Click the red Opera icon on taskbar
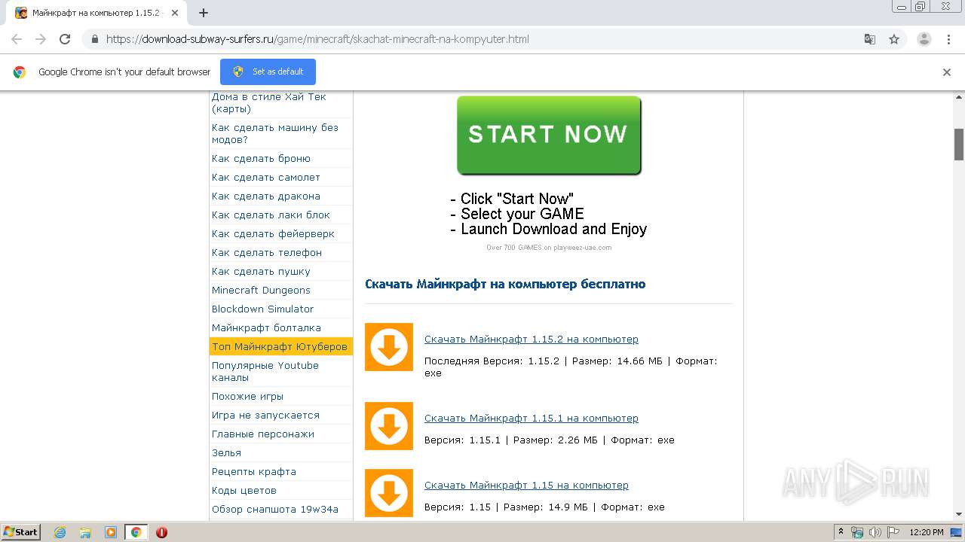This screenshot has height=542, width=965. click(x=161, y=532)
